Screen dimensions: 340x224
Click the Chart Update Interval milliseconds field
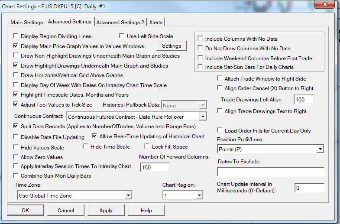pos(309,188)
